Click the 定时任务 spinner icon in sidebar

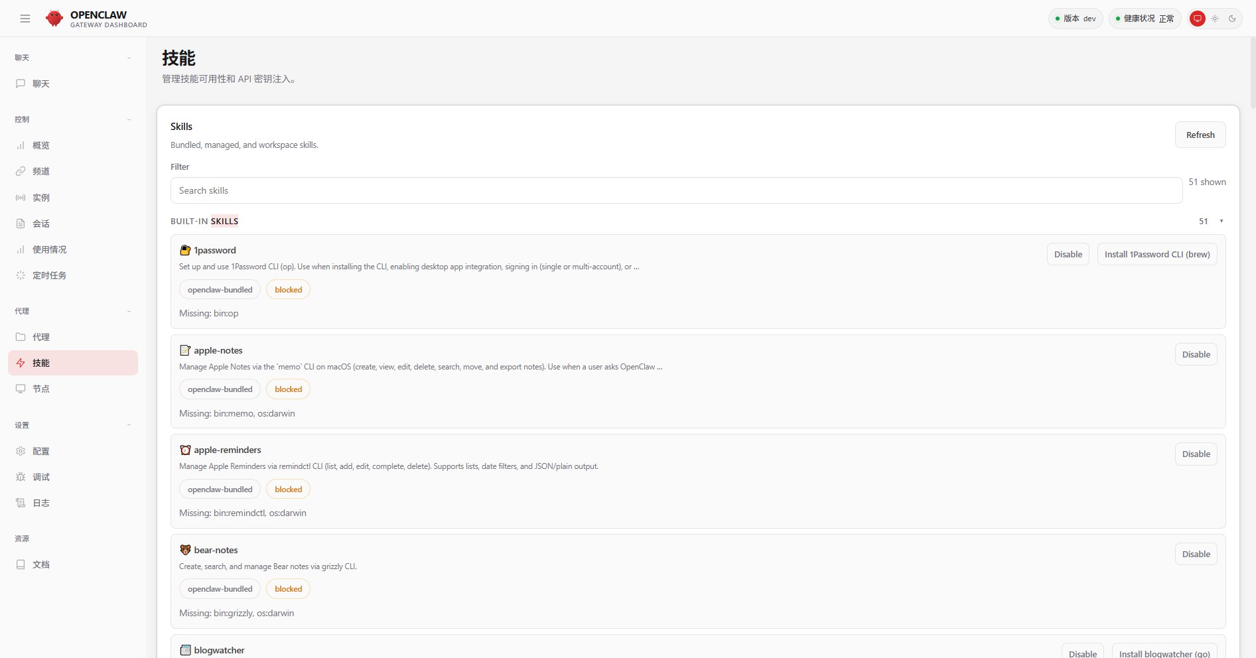pos(21,275)
